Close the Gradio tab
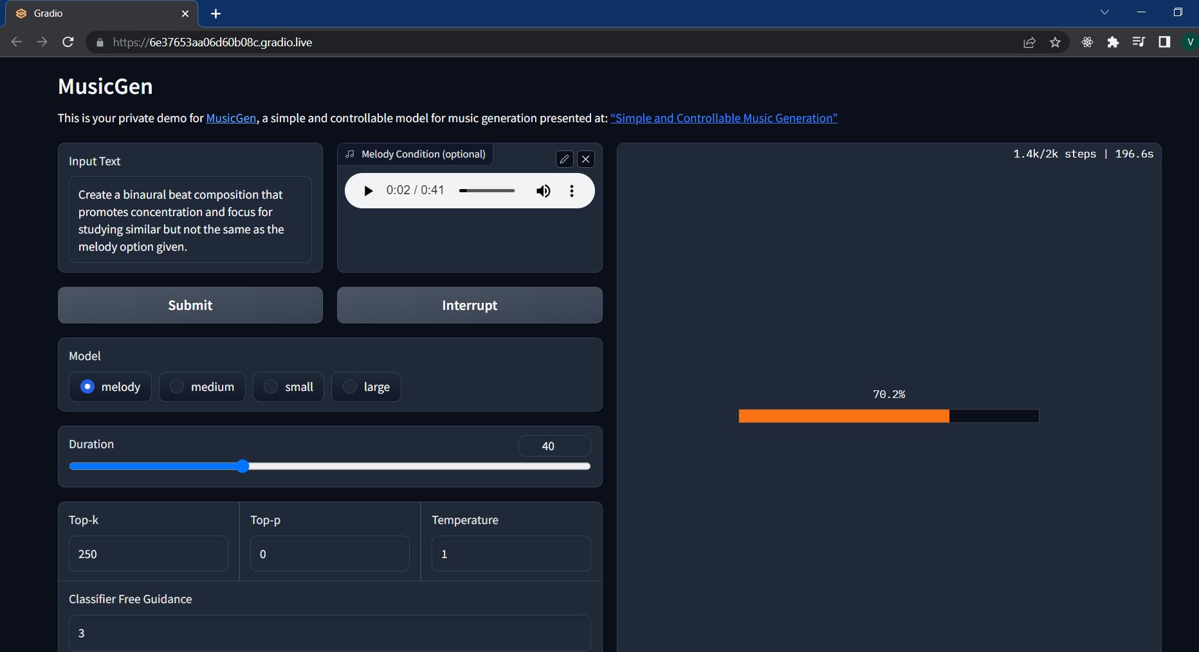Viewport: 1199px width, 652px height. pos(185,14)
